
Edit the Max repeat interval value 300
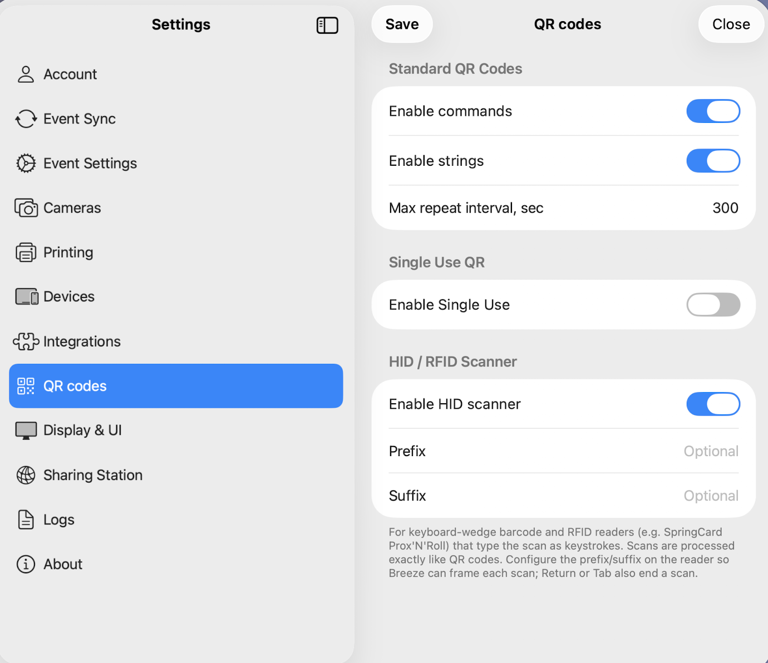725,208
